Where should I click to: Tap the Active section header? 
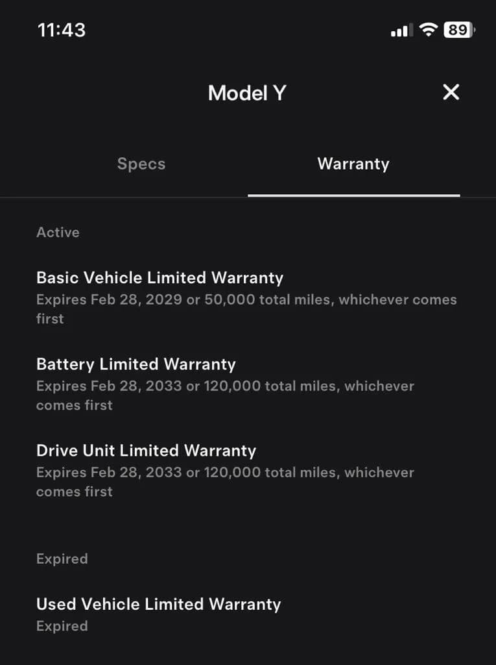click(x=58, y=232)
